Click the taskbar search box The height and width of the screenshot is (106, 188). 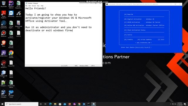click(x=21, y=104)
